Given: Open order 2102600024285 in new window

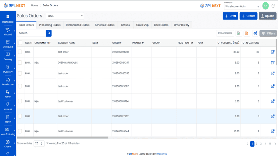Looking at the screenshot, I should click(273, 52).
